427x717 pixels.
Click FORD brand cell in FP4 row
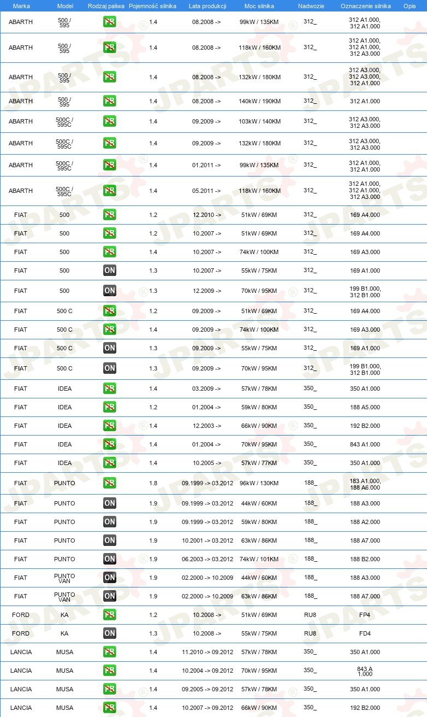21,615
